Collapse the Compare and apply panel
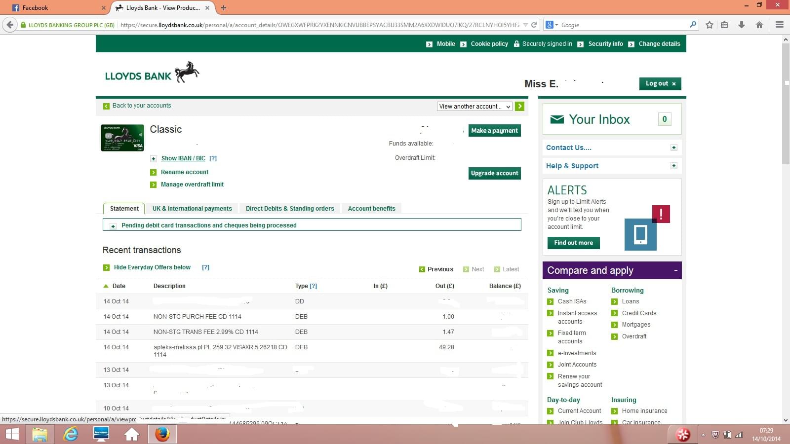The width and height of the screenshot is (790, 444). click(x=675, y=270)
